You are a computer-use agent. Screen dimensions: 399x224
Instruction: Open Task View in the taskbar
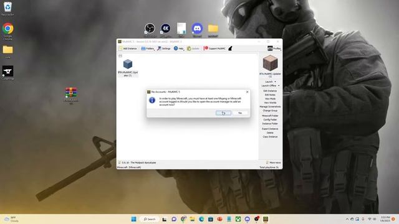pos(165,219)
